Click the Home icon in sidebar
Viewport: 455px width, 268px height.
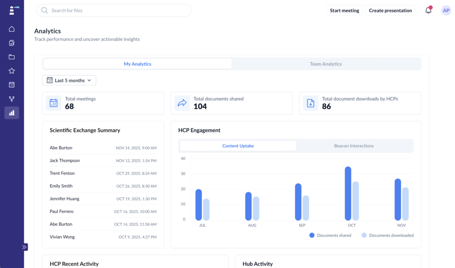pos(12,29)
